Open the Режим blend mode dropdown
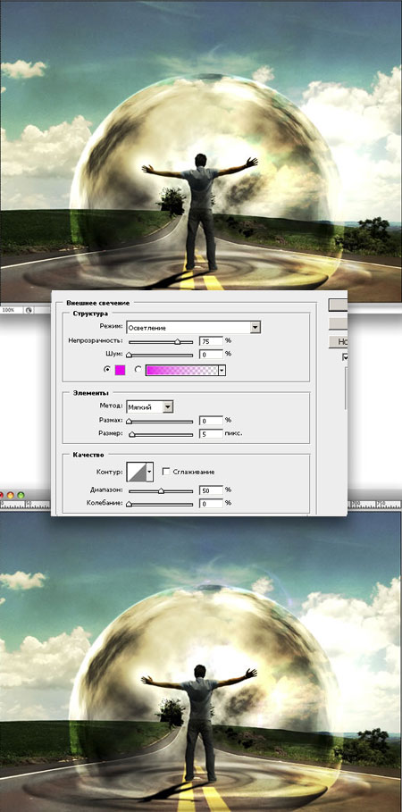This screenshot has width=402, height=812. 193,327
